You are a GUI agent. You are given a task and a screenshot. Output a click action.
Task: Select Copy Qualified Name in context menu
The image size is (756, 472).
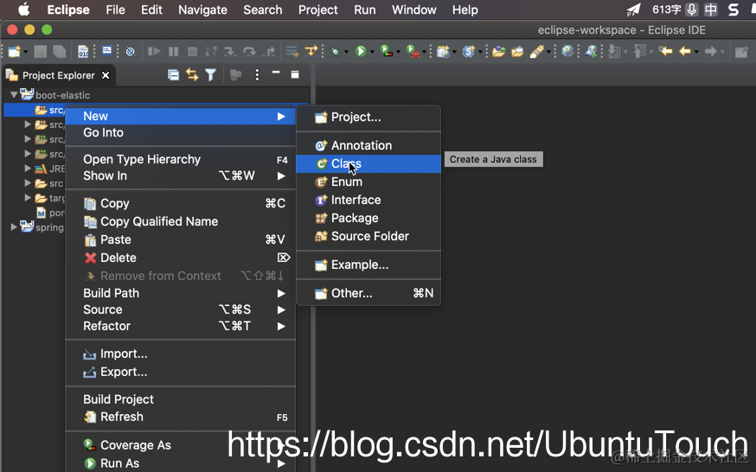tap(180, 221)
